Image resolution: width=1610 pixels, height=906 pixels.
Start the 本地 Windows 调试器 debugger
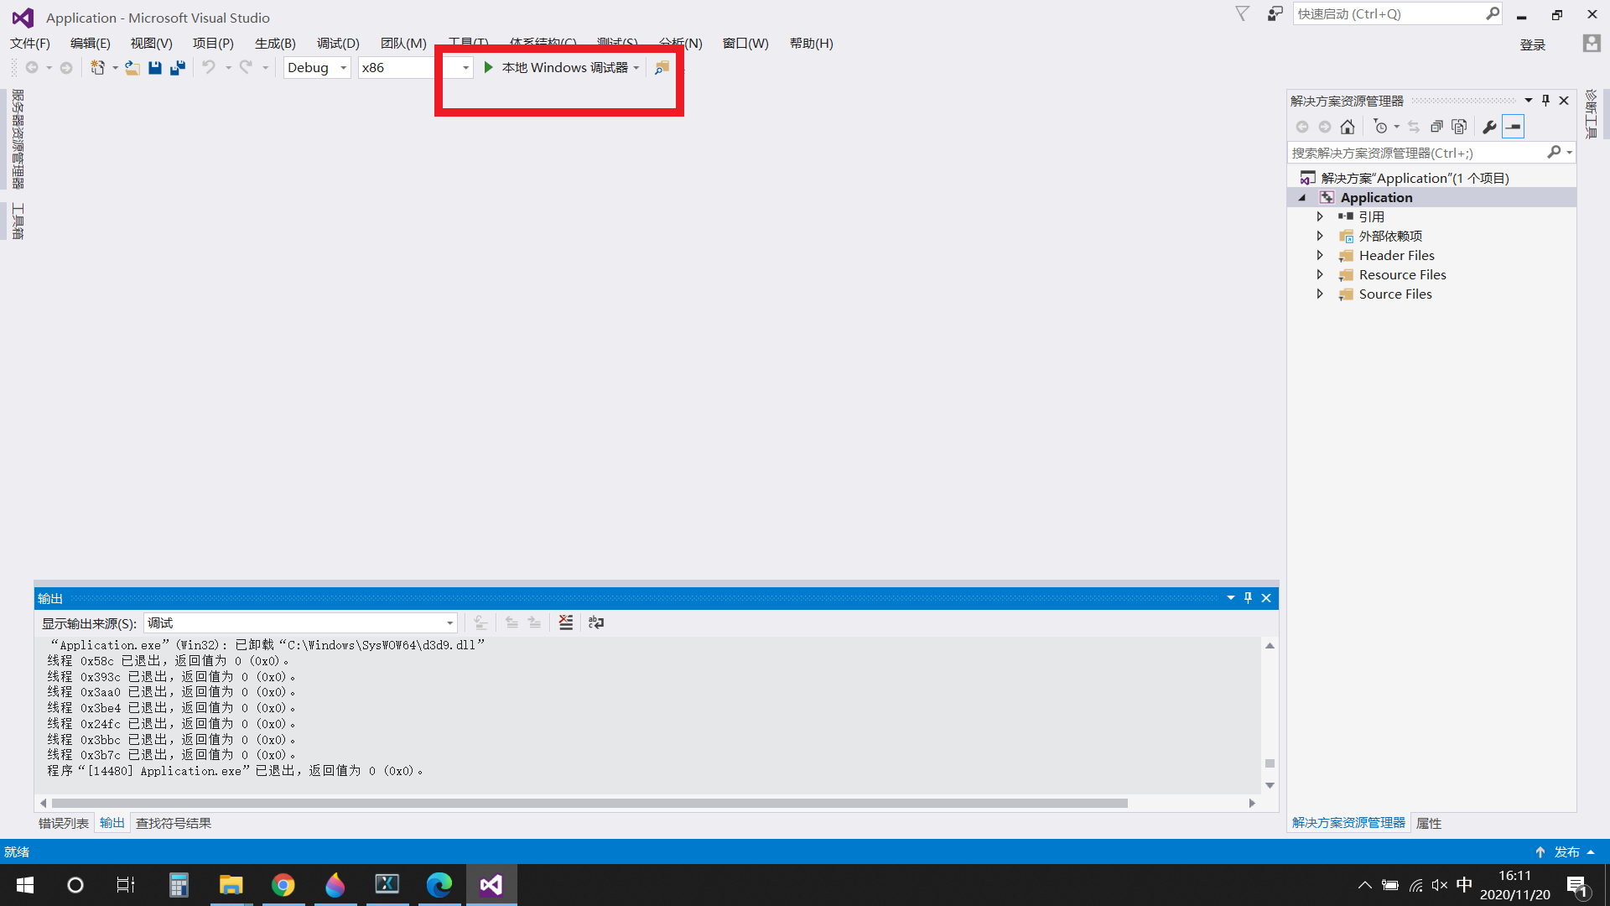tap(555, 67)
